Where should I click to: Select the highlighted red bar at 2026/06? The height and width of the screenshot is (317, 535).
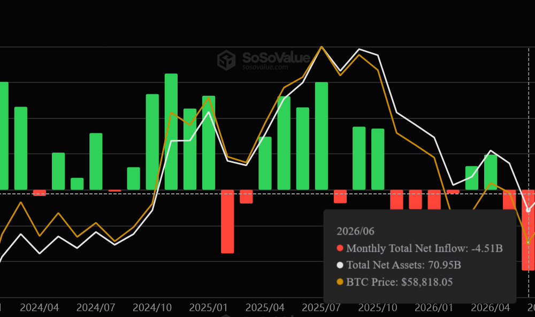[x=528, y=230]
